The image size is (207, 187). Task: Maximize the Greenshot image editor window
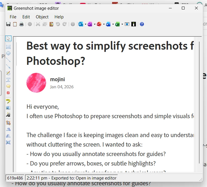183,8
